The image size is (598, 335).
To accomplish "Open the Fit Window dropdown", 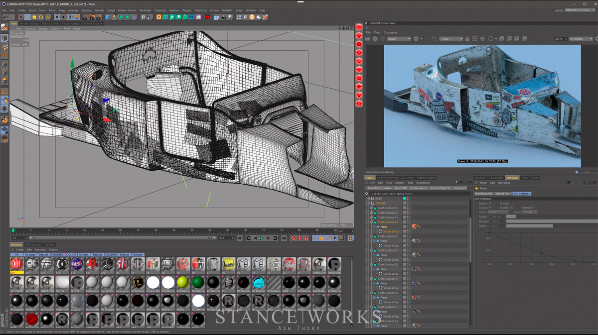I will tap(581, 39).
